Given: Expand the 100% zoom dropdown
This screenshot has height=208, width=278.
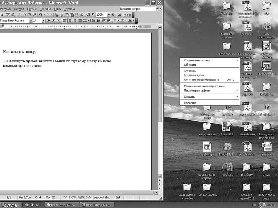Looking at the screenshot, I should click(x=109, y=15).
